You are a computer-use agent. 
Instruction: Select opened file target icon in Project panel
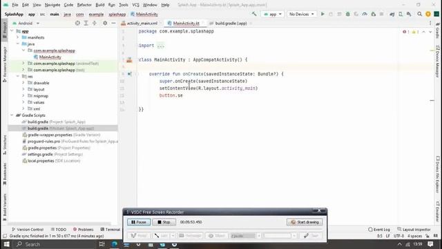(77, 23)
